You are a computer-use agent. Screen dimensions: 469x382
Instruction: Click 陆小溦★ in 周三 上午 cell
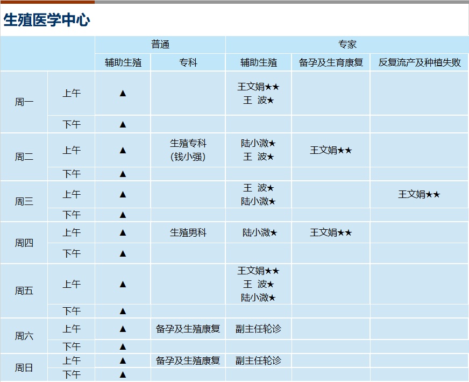pos(258,201)
